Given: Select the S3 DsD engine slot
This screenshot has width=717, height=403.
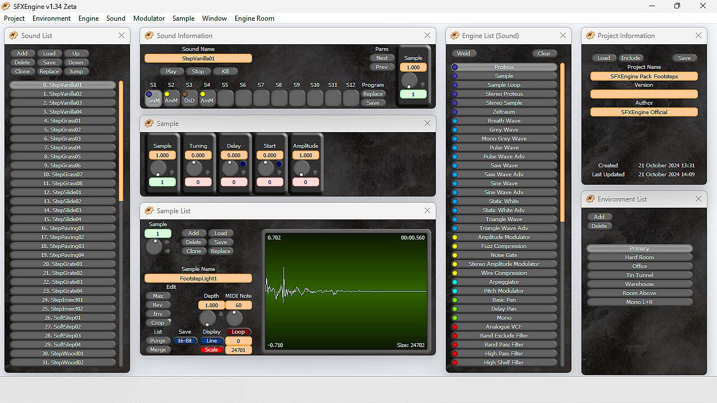Looking at the screenshot, I should (189, 99).
